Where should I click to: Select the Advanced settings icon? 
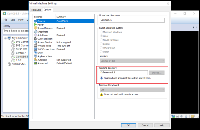click(35, 63)
